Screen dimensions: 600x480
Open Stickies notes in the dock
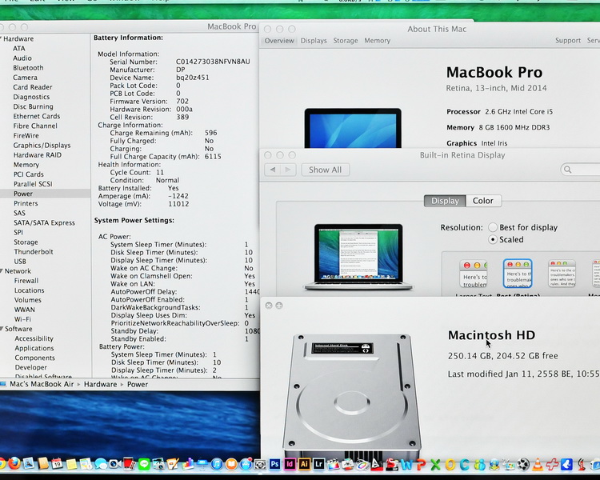pos(71,464)
